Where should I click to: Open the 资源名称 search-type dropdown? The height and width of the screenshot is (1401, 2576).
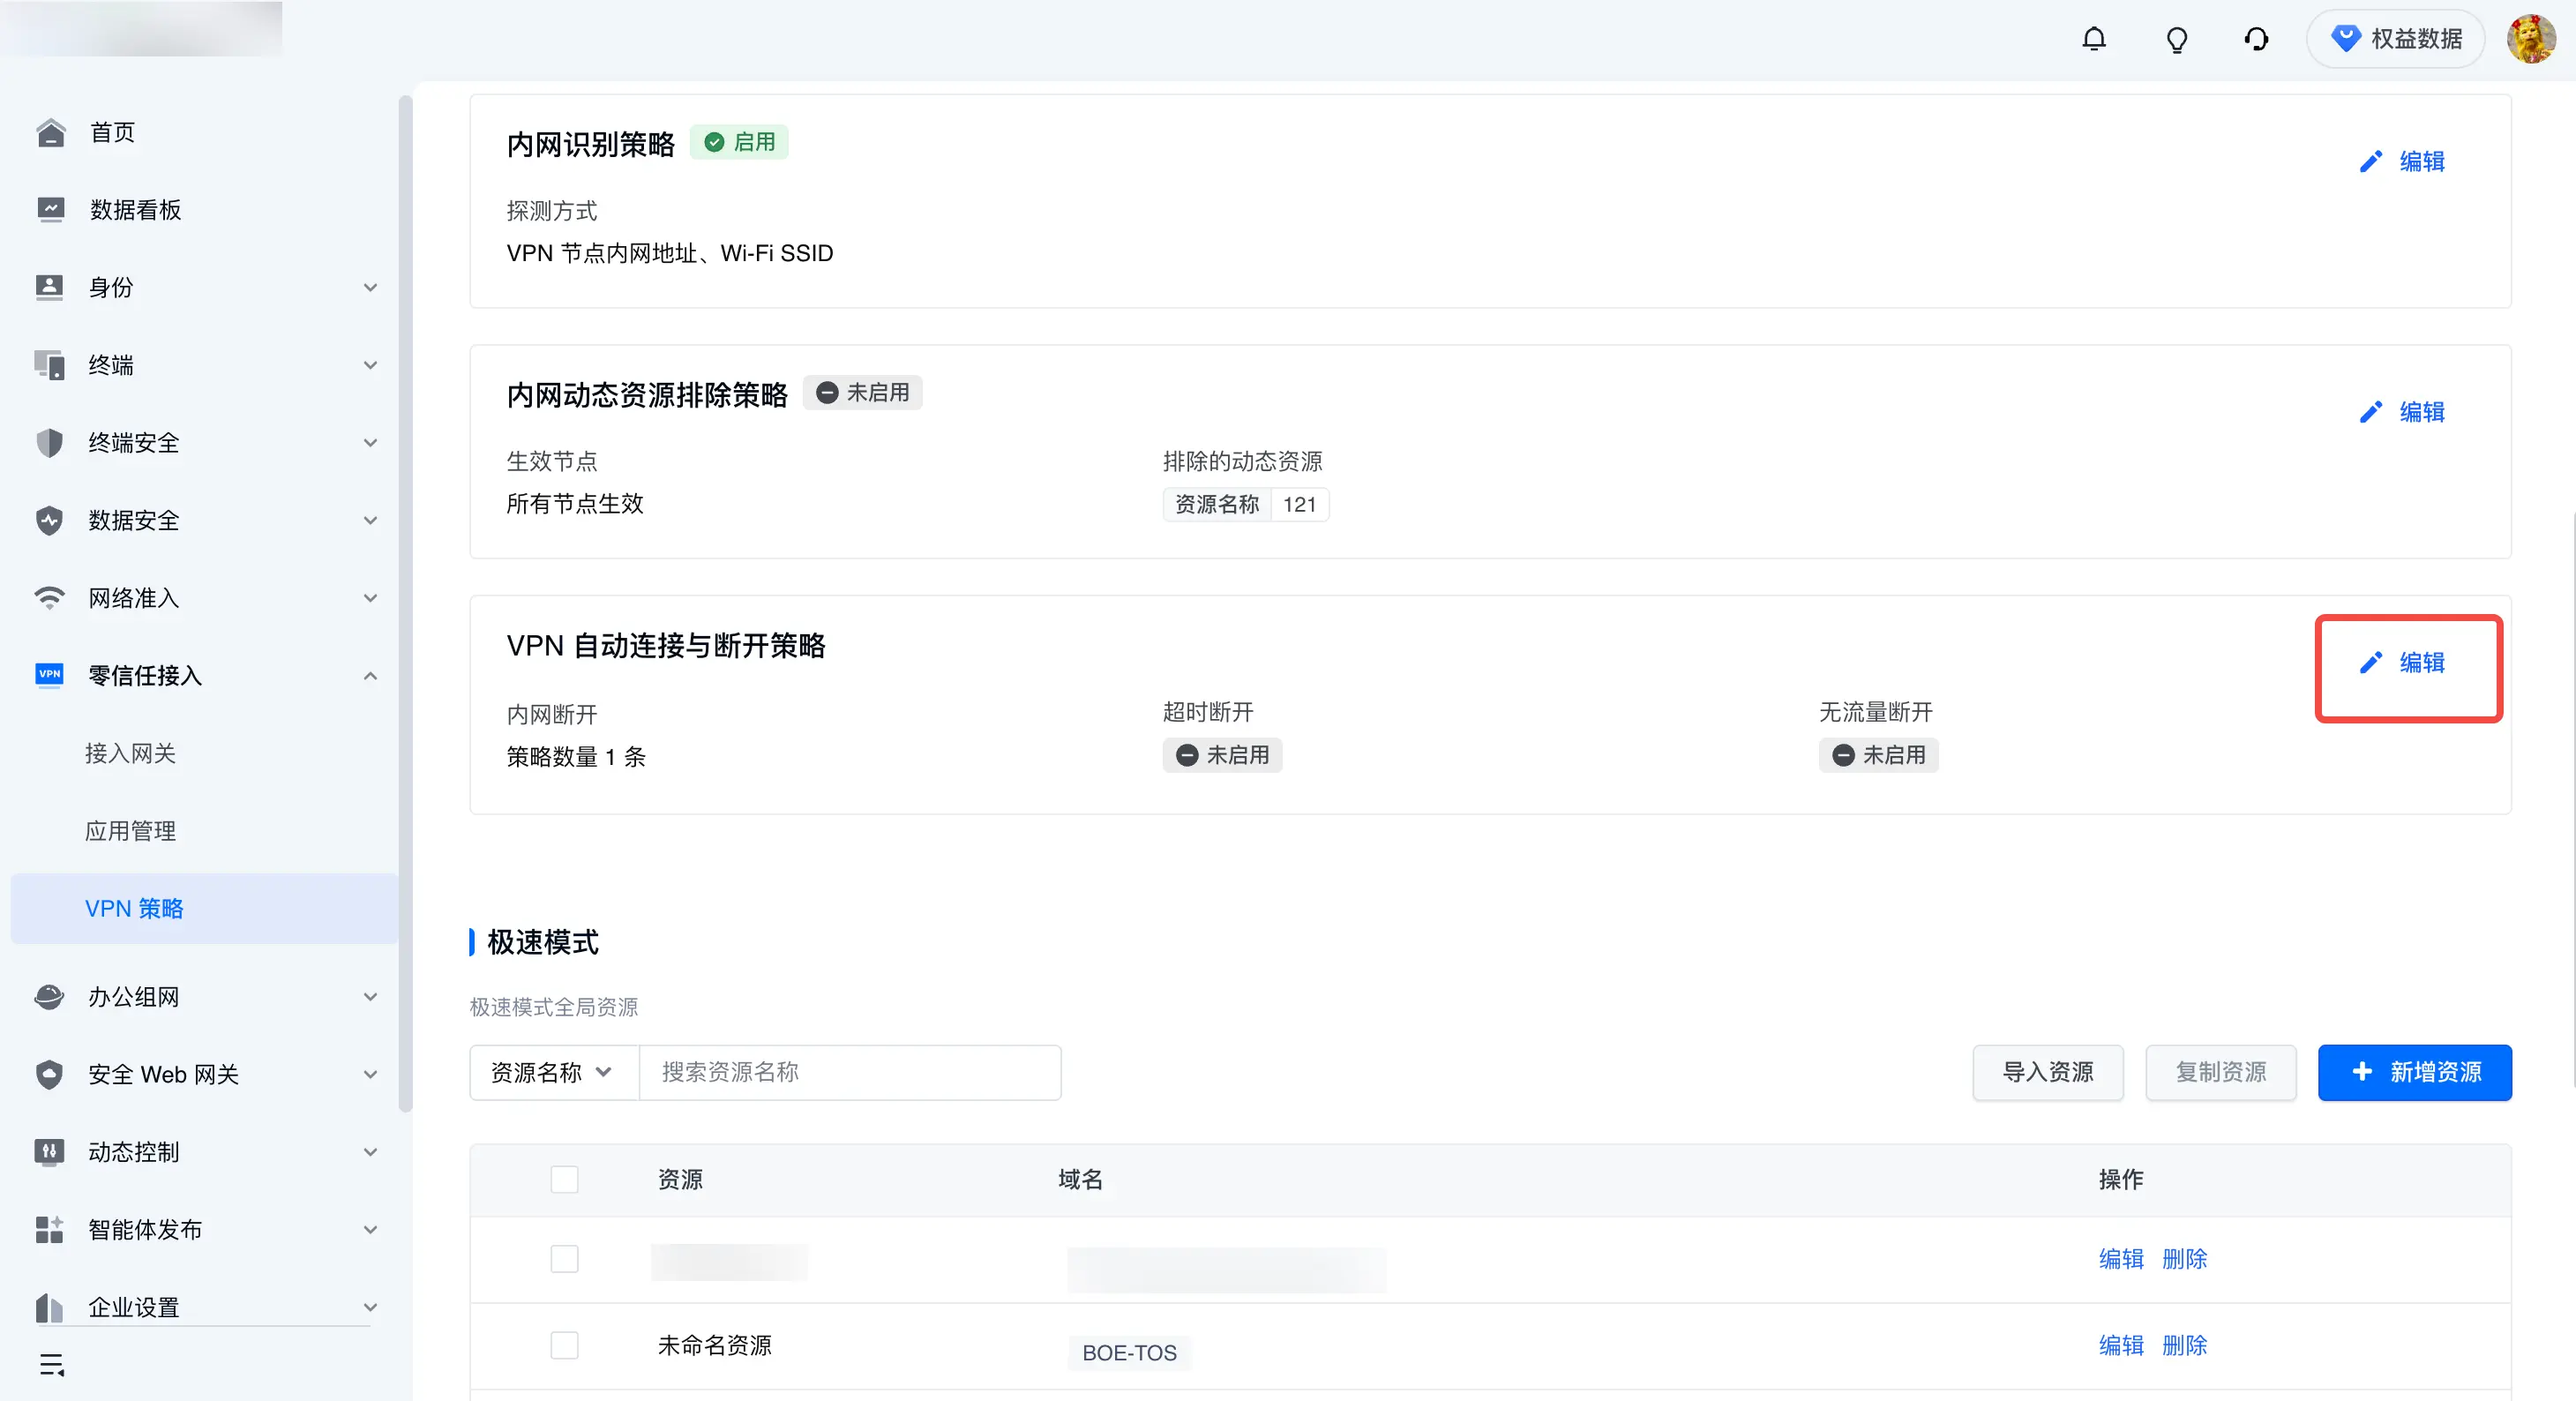553,1072
